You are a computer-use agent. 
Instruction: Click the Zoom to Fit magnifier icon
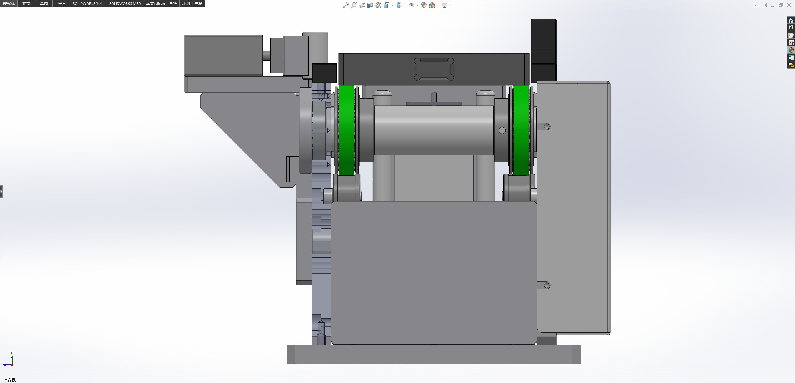tap(346, 5)
